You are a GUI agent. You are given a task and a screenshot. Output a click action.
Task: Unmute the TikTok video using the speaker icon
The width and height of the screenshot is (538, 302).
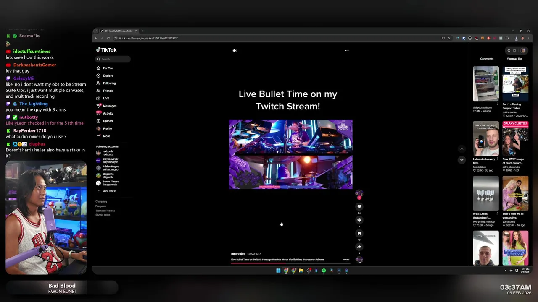click(235, 50)
